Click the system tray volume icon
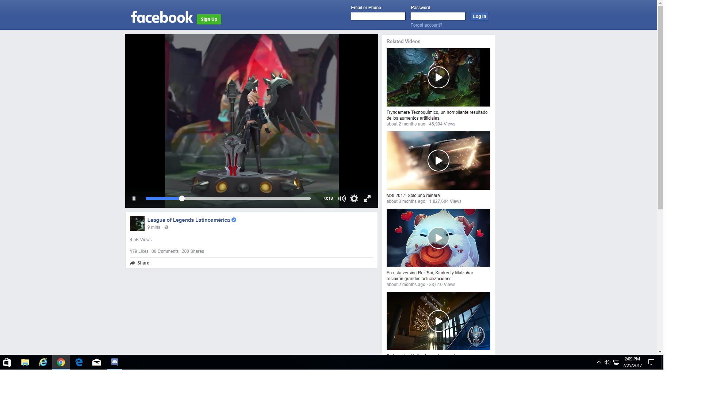Screen dimensions: 701x394 (607, 362)
